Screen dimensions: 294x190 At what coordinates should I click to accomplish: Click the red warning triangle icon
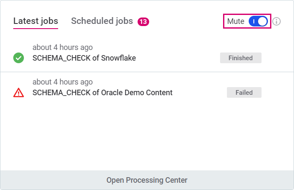point(18,92)
